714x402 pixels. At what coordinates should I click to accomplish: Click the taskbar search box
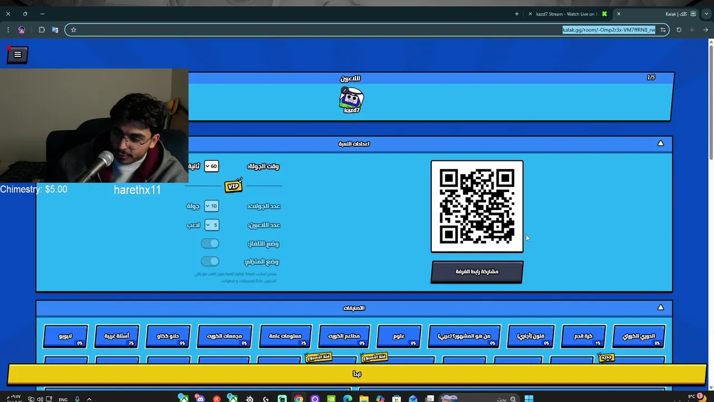[480, 399]
